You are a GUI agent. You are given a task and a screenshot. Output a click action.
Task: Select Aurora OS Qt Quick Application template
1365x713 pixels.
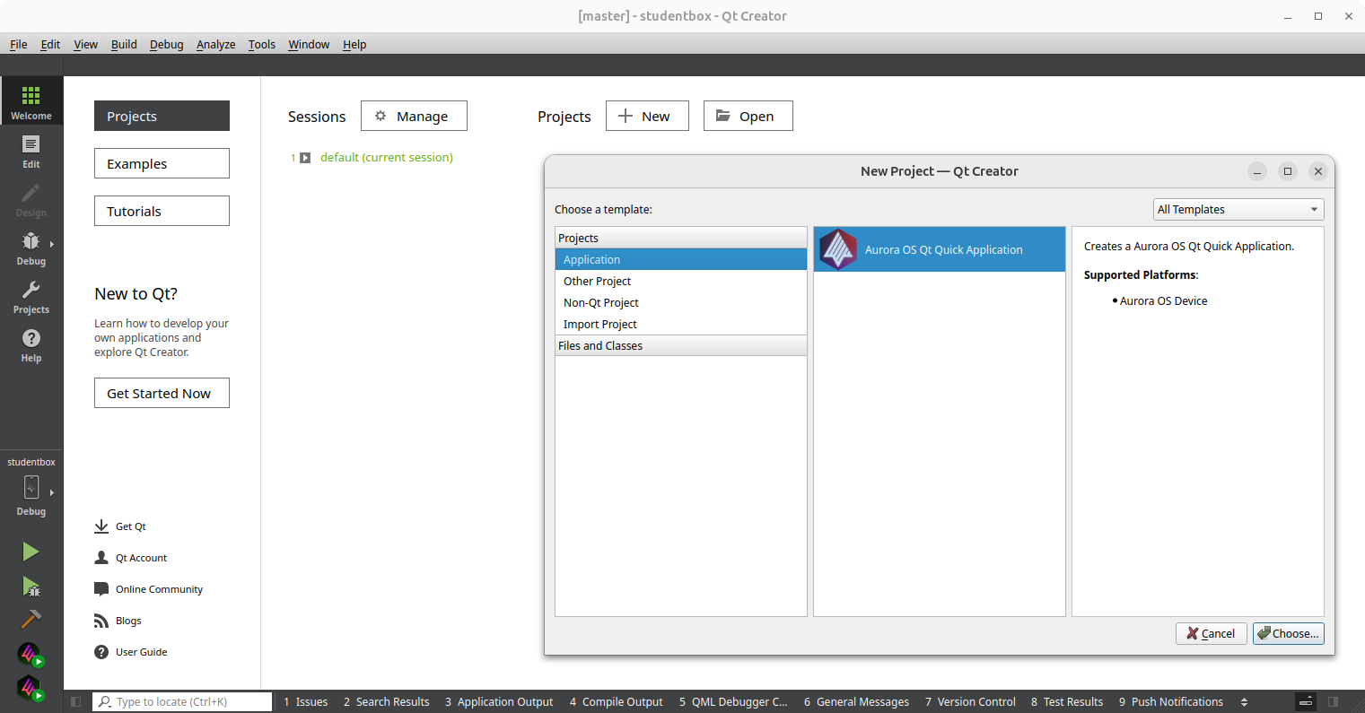point(939,250)
